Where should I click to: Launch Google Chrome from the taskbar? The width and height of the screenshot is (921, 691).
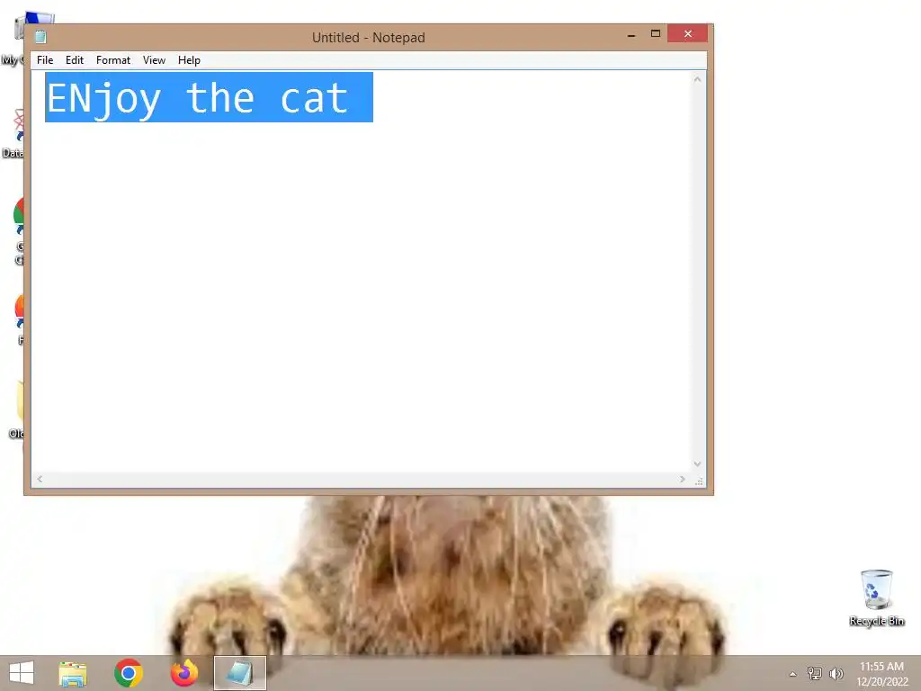click(128, 673)
